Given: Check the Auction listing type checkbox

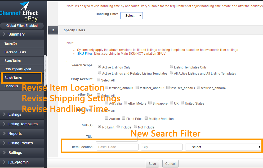Looking at the screenshot, I should pos(106,118).
